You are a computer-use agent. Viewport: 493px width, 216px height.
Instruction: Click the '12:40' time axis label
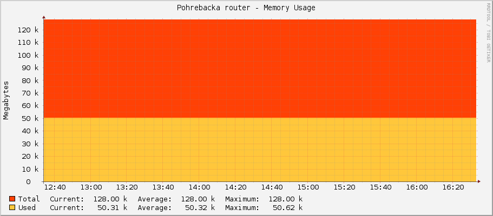[x=55, y=187]
